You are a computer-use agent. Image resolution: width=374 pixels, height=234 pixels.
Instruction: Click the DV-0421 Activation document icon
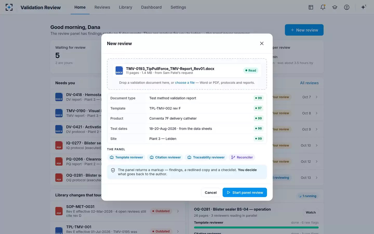[x=59, y=129]
